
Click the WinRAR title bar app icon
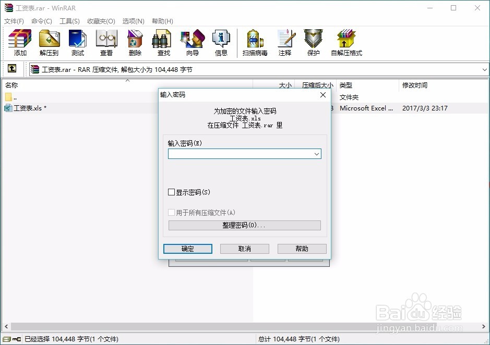(x=9, y=8)
